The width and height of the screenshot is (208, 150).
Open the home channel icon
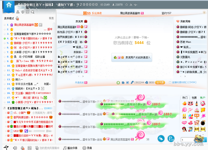pos(9,5)
